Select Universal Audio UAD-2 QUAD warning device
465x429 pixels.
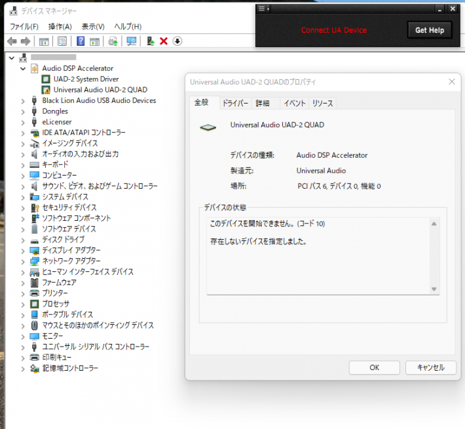[100, 90]
